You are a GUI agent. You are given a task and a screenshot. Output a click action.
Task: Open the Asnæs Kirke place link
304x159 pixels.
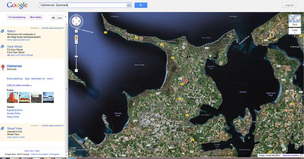tap(13, 113)
